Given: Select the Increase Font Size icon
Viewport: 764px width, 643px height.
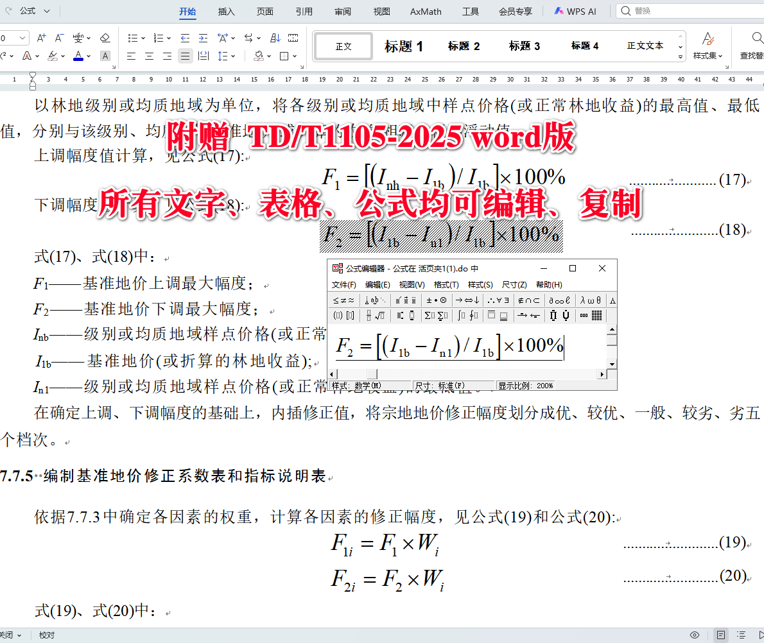Looking at the screenshot, I should click(x=40, y=37).
